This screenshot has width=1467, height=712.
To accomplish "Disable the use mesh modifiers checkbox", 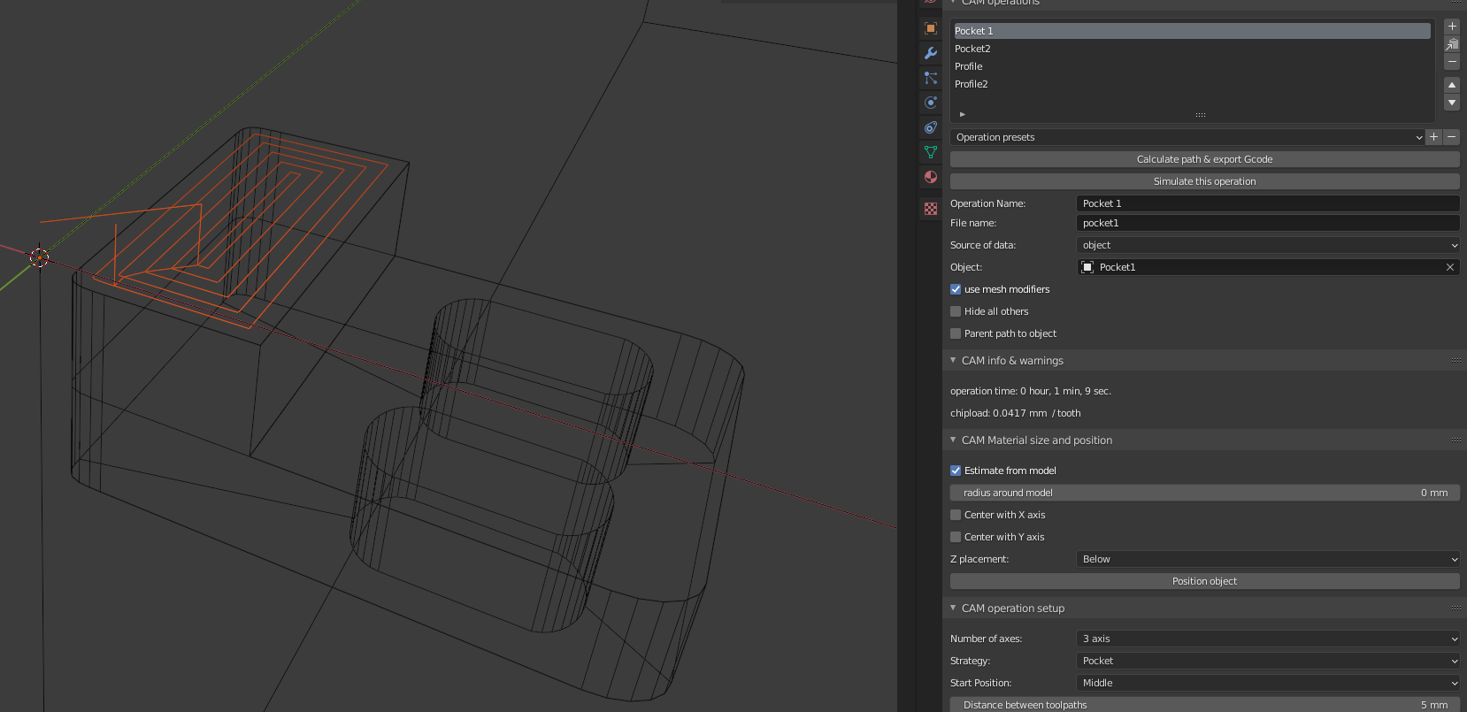I will (956, 289).
